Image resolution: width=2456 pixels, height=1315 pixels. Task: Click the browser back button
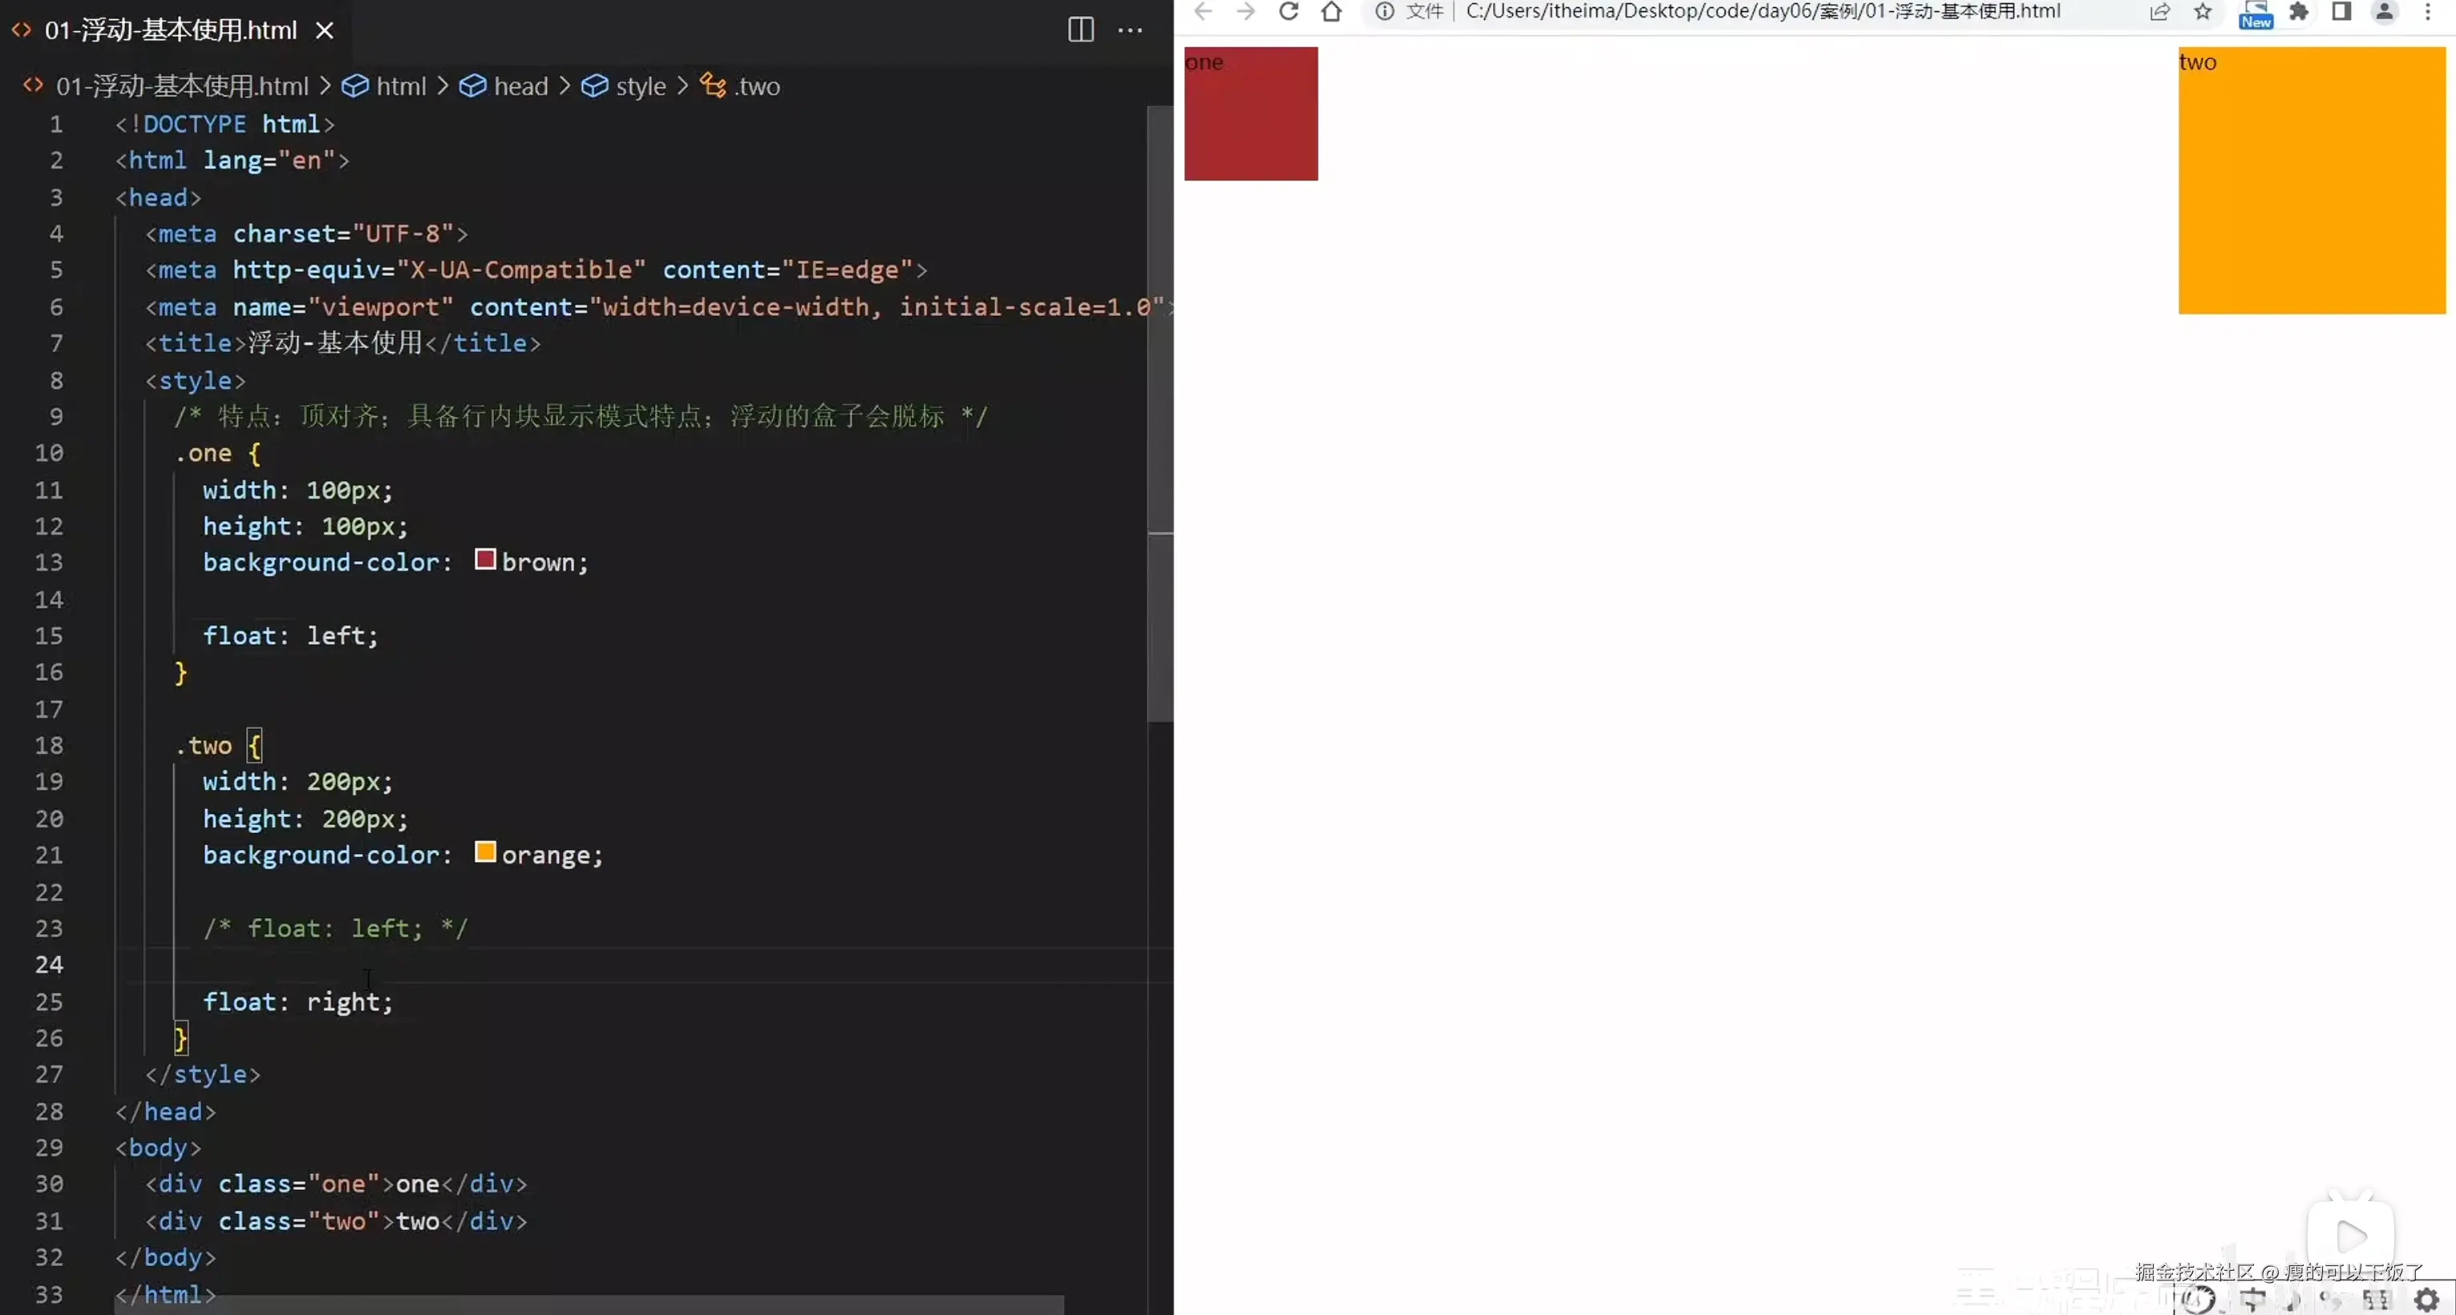(1202, 11)
